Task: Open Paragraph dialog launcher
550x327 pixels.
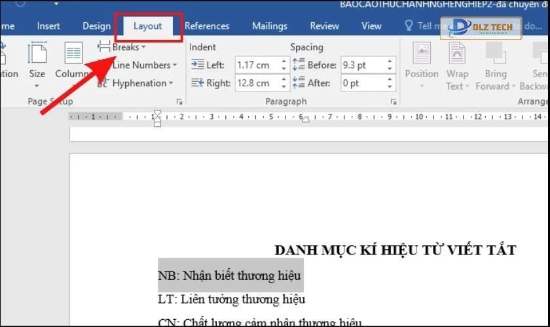Action: click(393, 102)
